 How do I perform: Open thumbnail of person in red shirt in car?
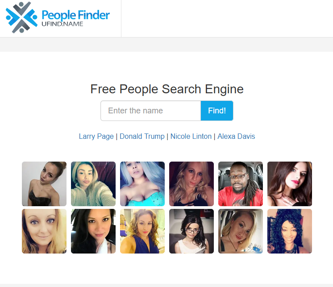(241, 184)
